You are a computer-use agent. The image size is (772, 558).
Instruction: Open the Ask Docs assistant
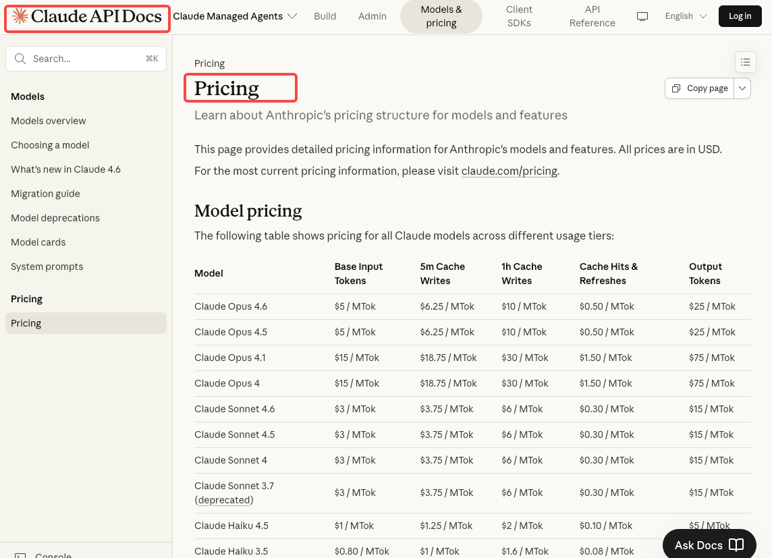(709, 545)
